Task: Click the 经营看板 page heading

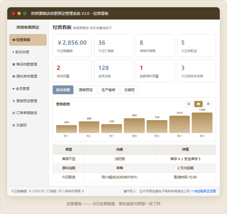Action: (x=62, y=27)
